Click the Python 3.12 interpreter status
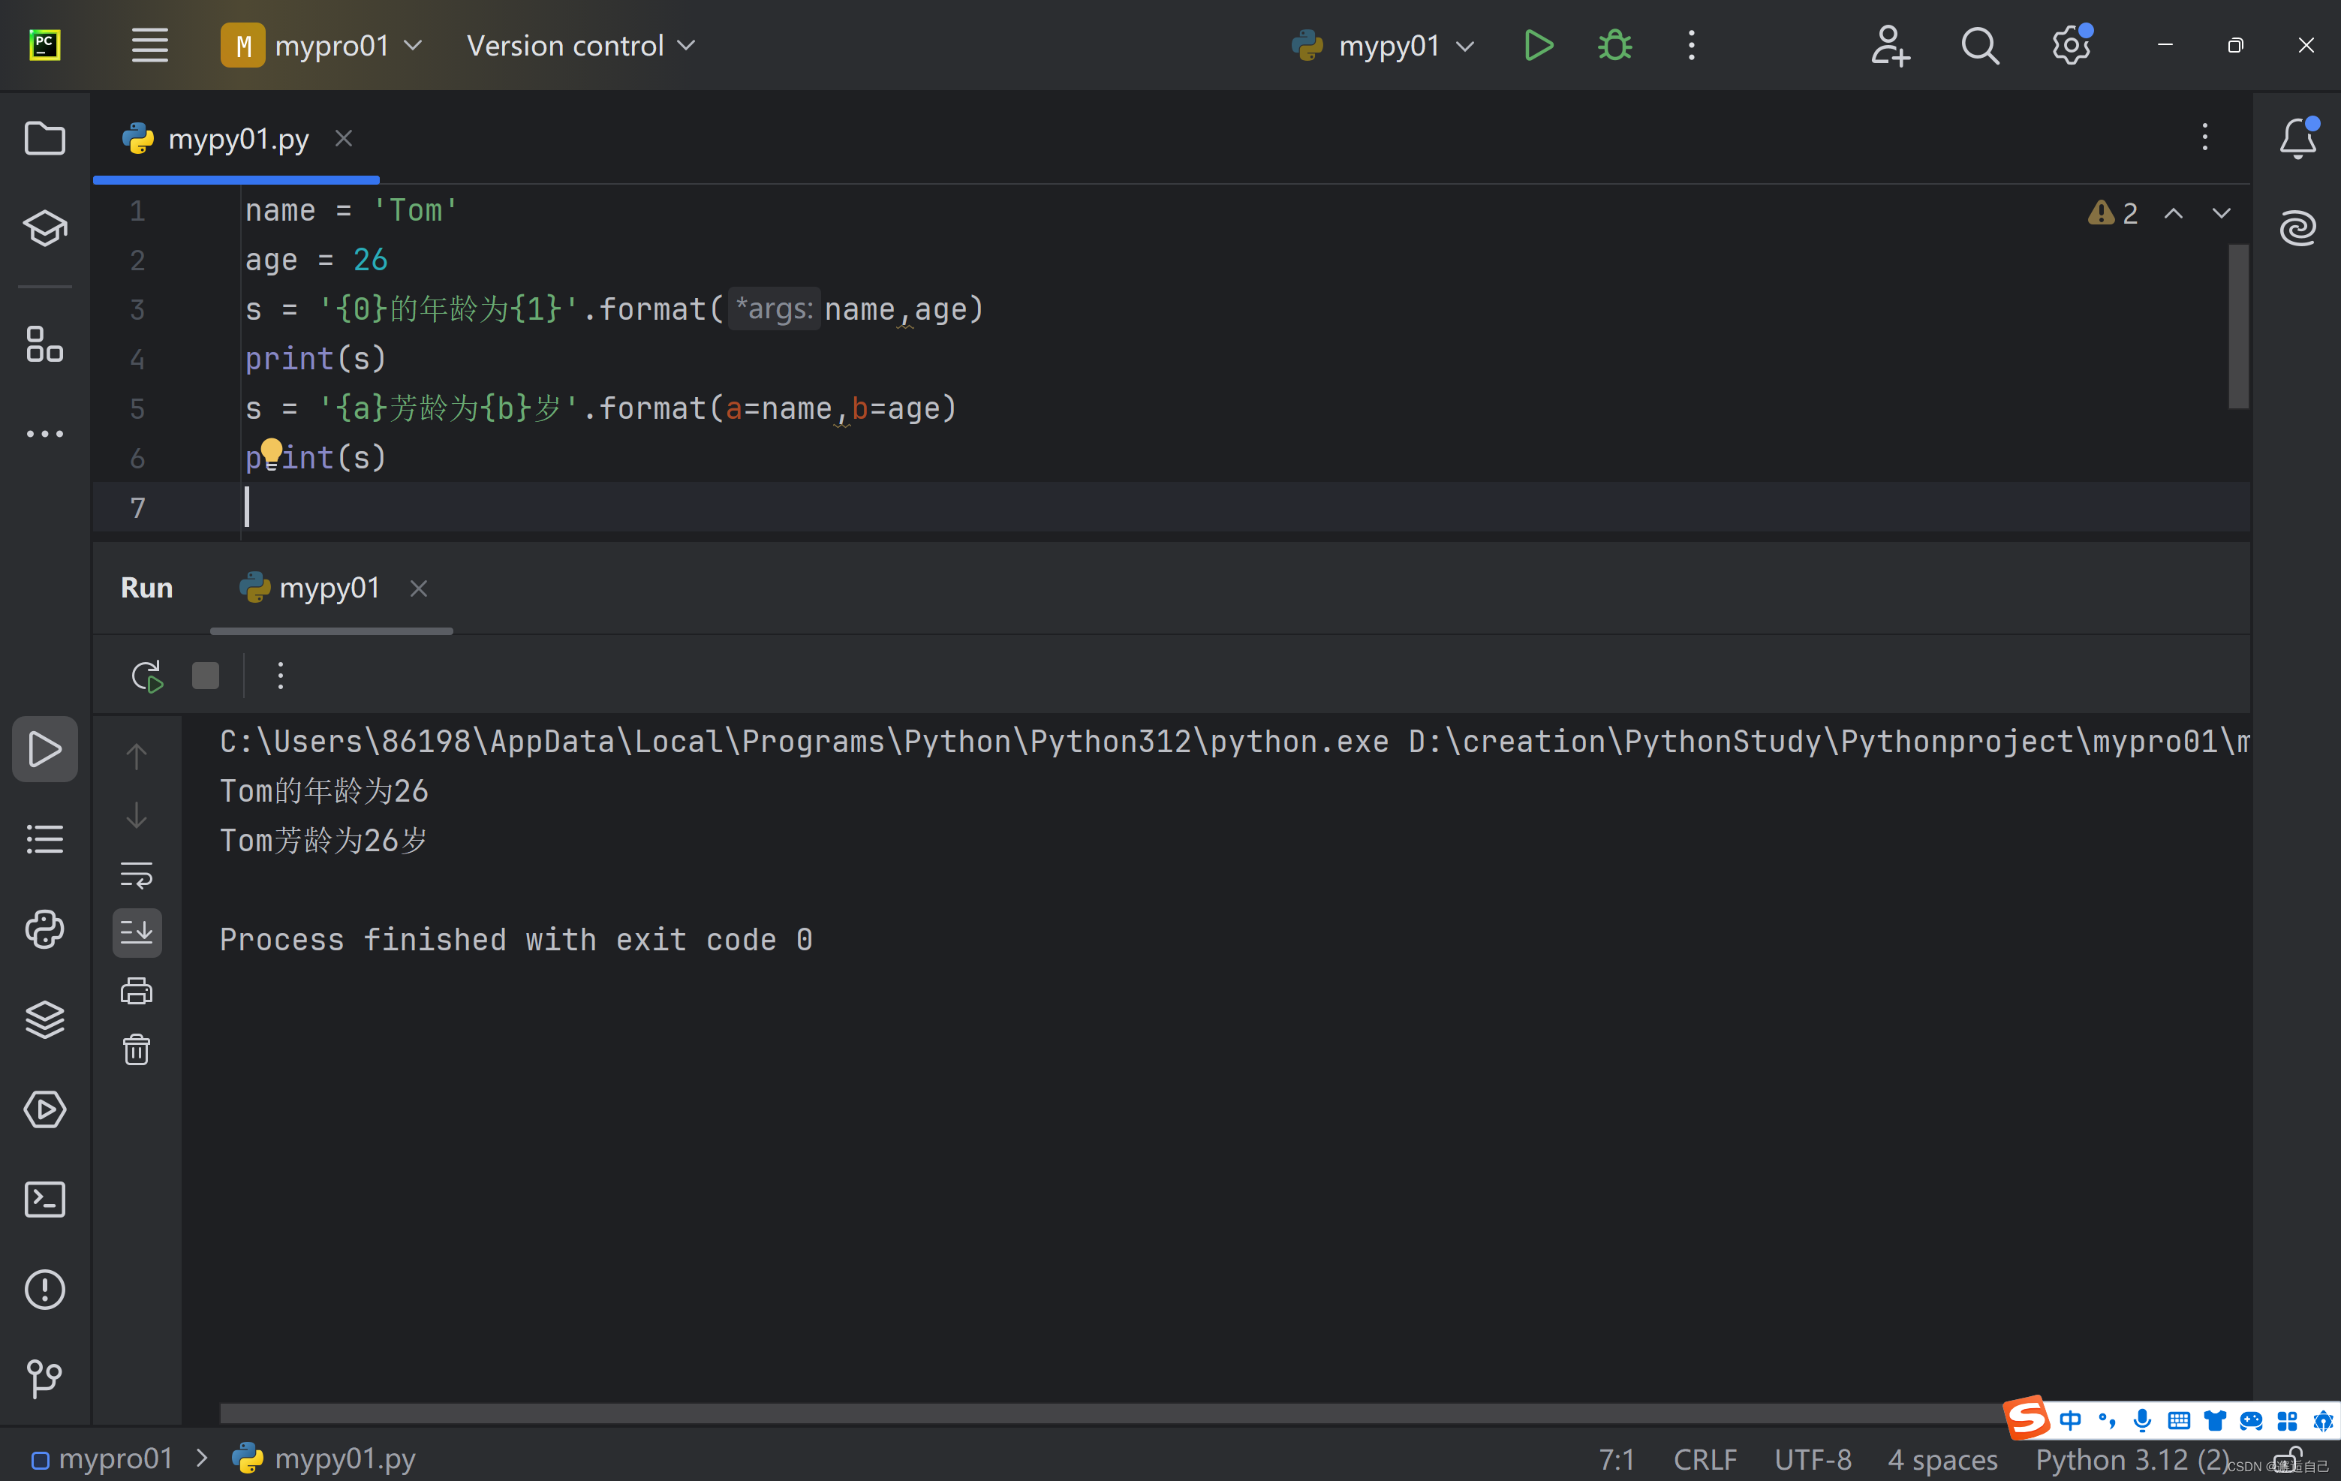 (x=2131, y=1458)
